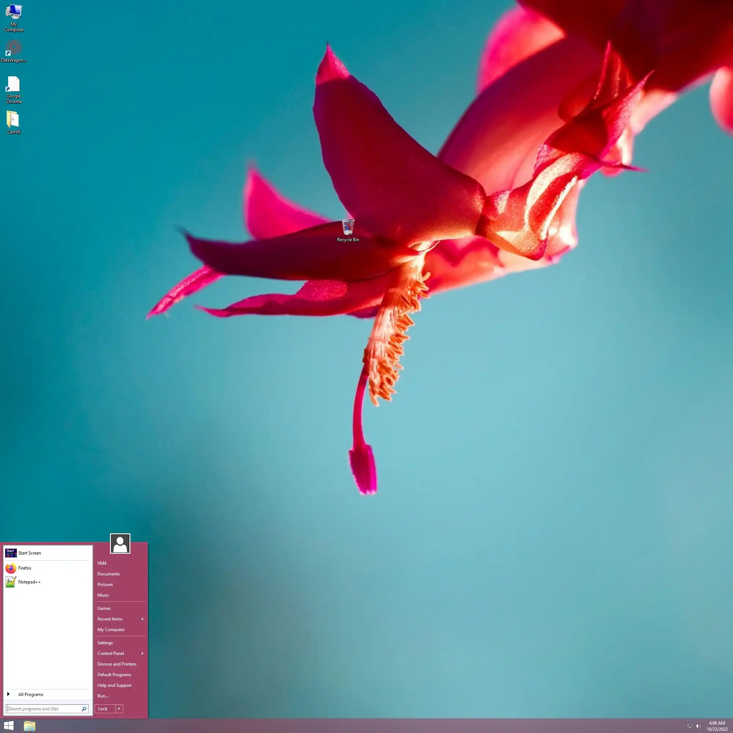Open the Recycle Bin icon
This screenshot has width=733, height=733.
click(347, 227)
